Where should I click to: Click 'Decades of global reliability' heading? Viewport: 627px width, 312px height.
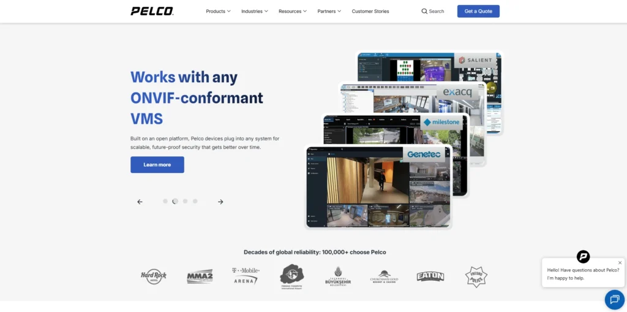(x=315, y=252)
